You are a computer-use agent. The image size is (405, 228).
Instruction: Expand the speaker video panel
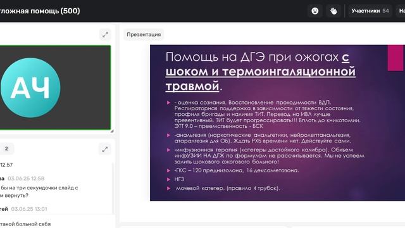[x=105, y=35]
